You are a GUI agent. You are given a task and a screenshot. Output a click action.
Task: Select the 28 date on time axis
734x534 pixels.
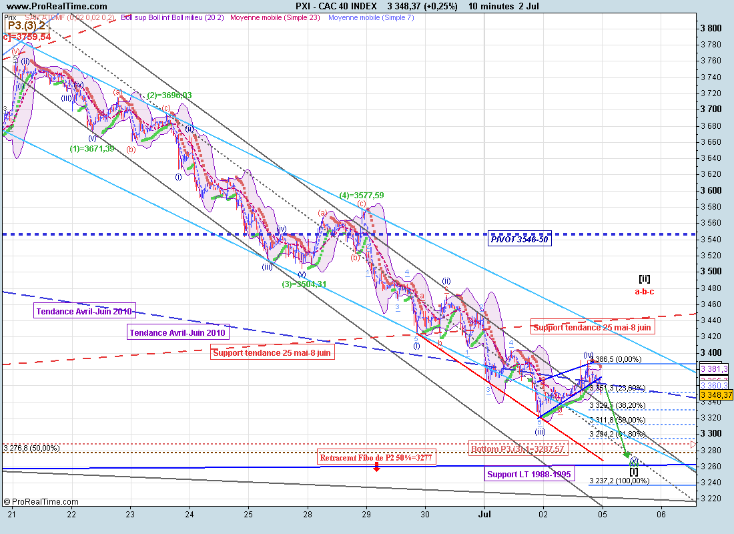point(308,515)
